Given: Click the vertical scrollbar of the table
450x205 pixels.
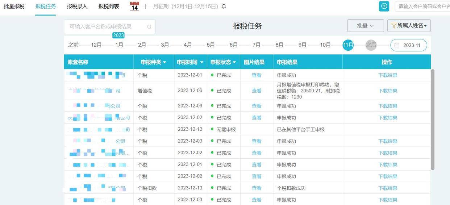Looking at the screenshot, I should click(x=433, y=120).
